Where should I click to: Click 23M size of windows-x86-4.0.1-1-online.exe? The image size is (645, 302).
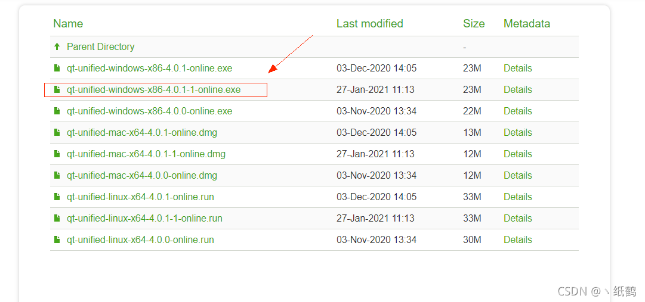(472, 89)
